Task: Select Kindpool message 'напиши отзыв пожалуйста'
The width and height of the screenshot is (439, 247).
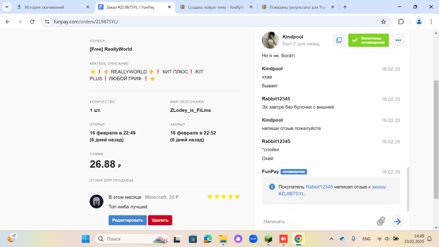Action: click(x=291, y=129)
